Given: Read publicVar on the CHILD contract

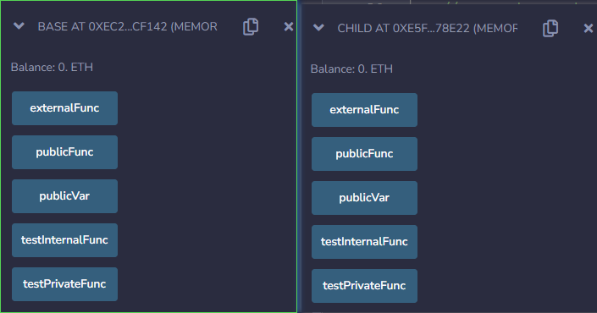Looking at the screenshot, I should [364, 198].
